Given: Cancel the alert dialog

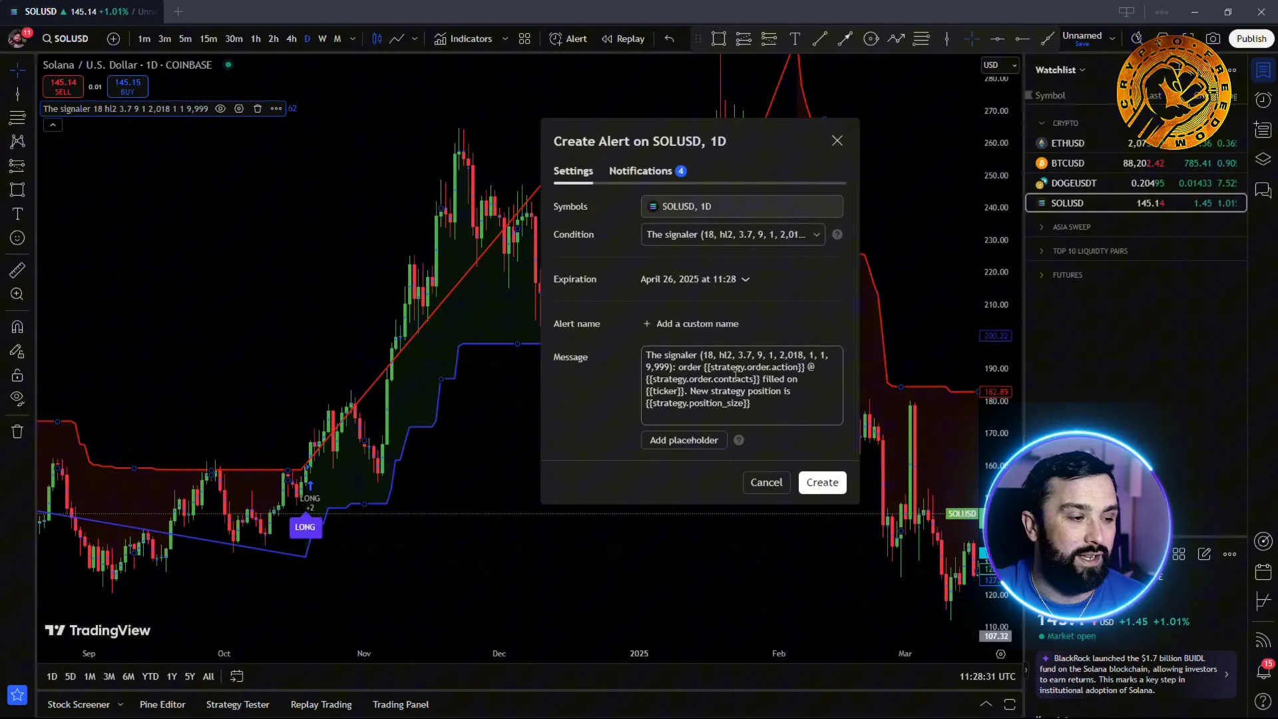Looking at the screenshot, I should (x=766, y=483).
